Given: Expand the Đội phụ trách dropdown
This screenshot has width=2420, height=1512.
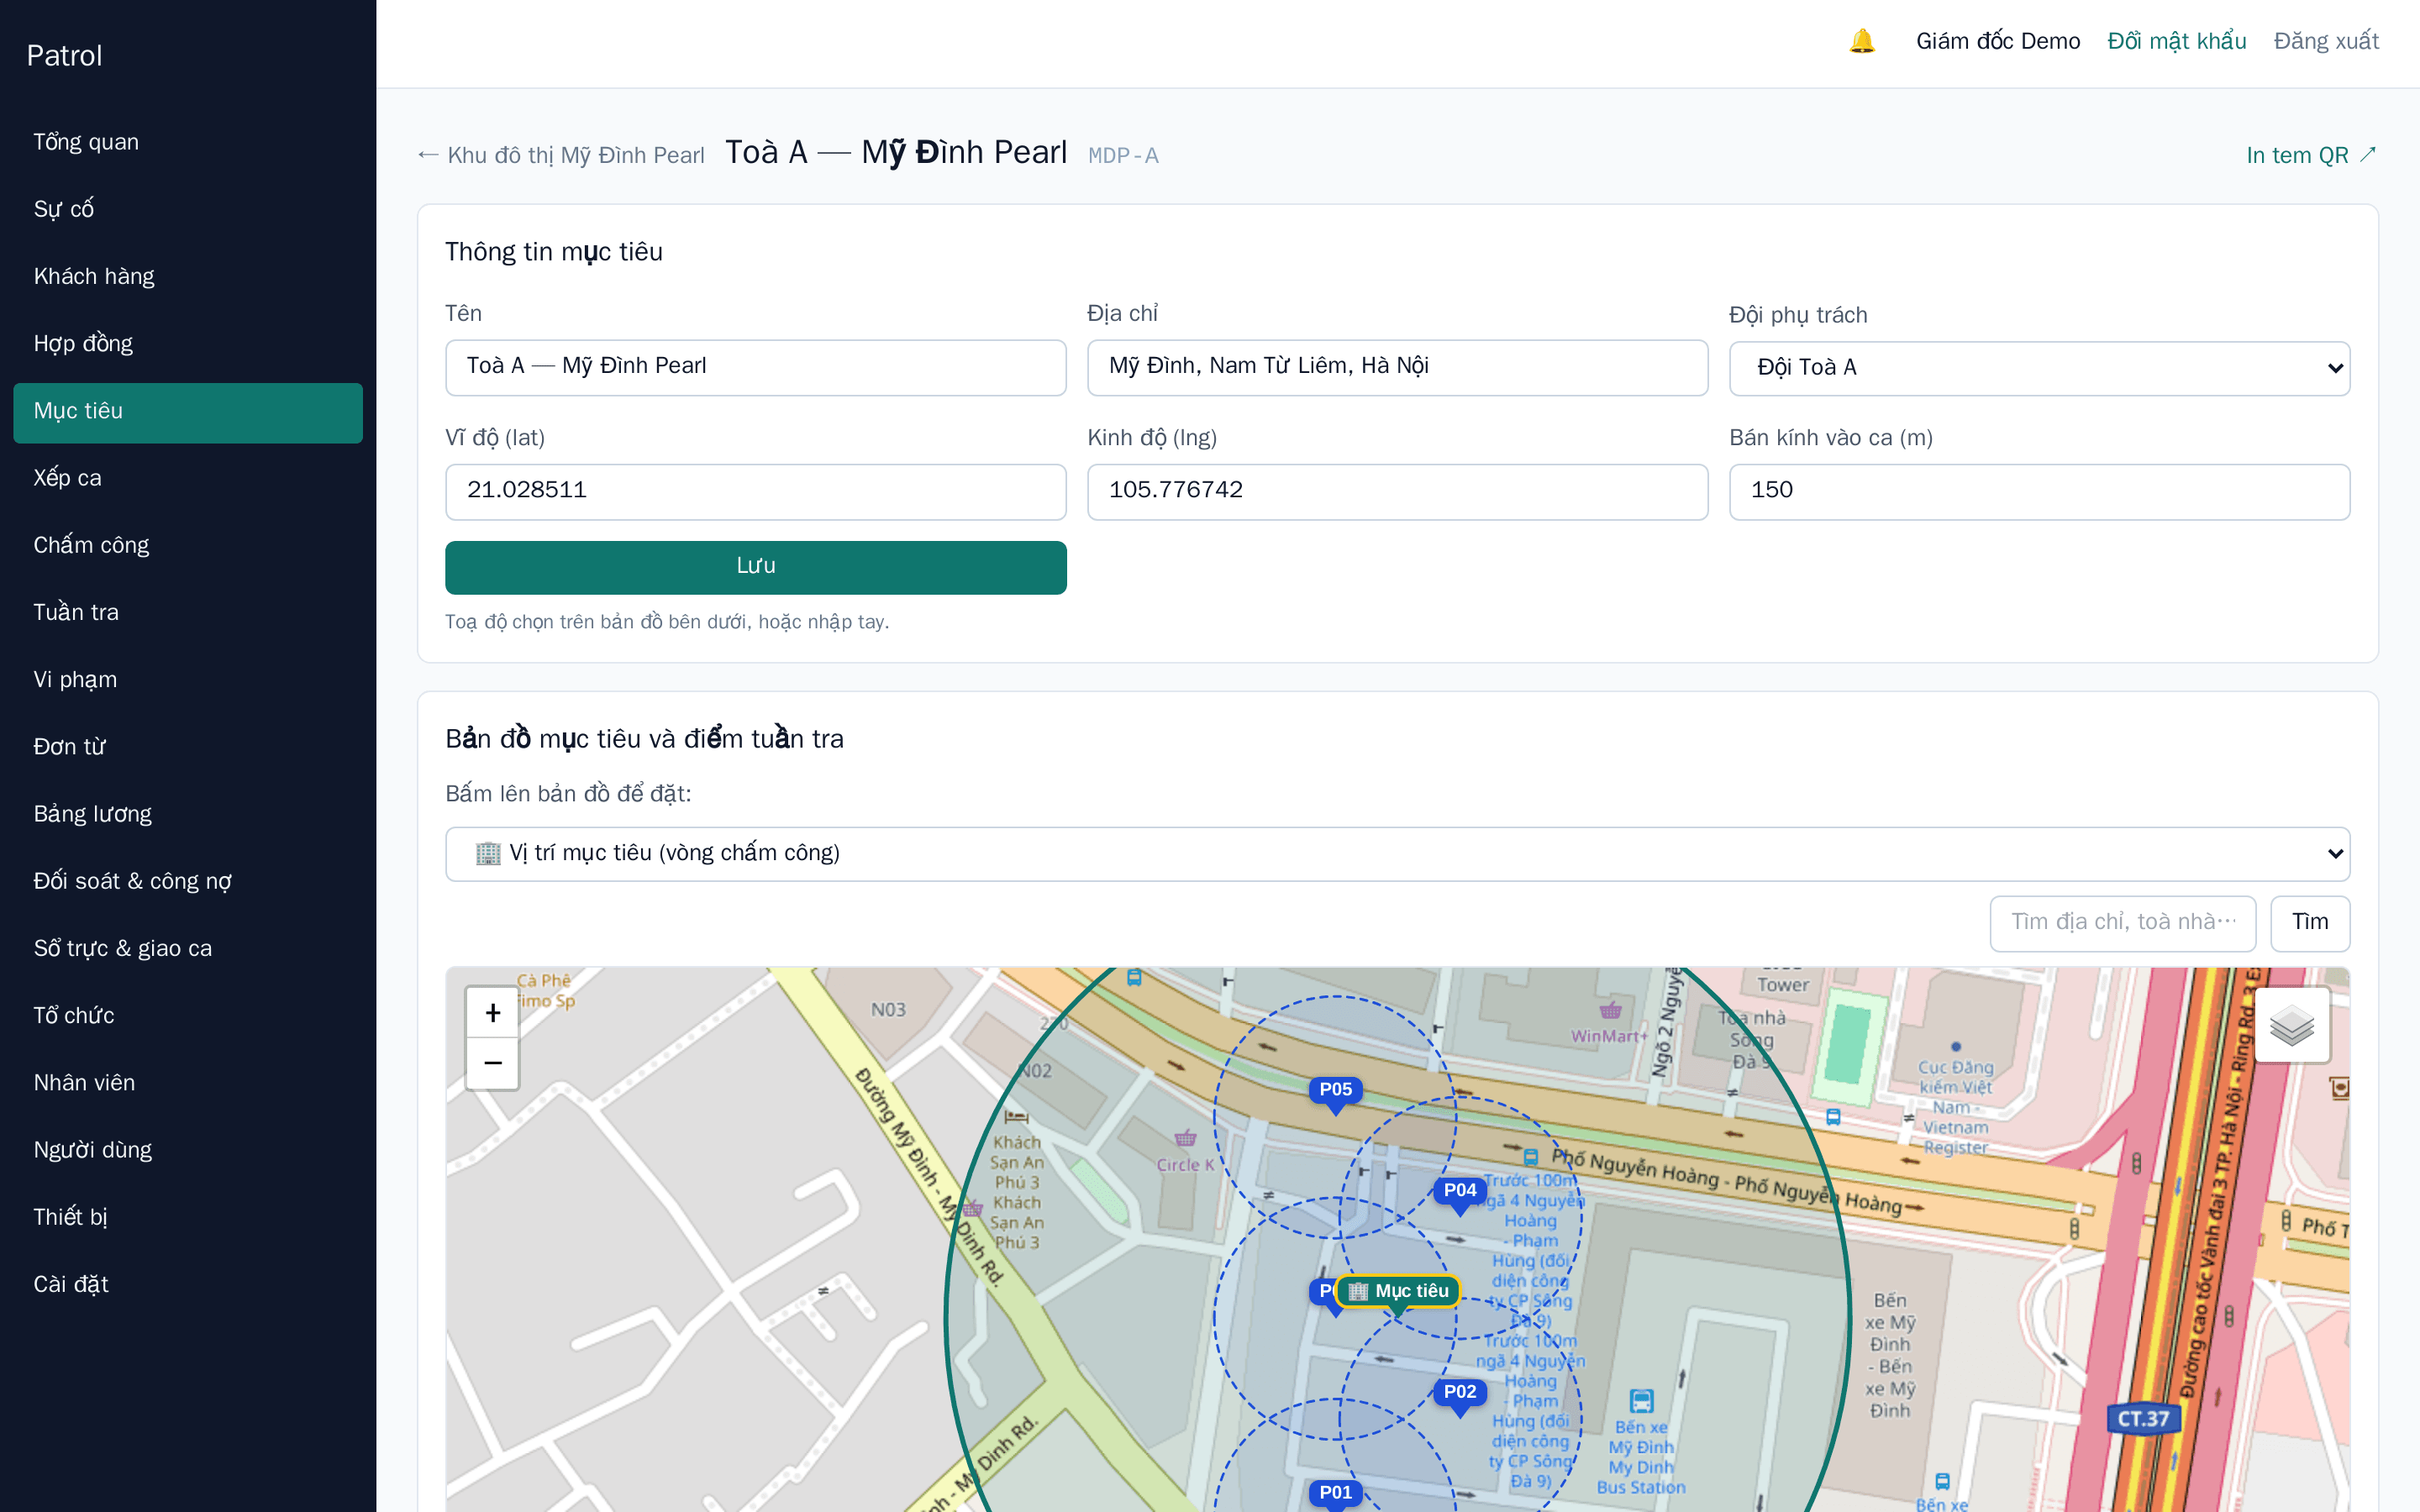Looking at the screenshot, I should pyautogui.click(x=2039, y=368).
